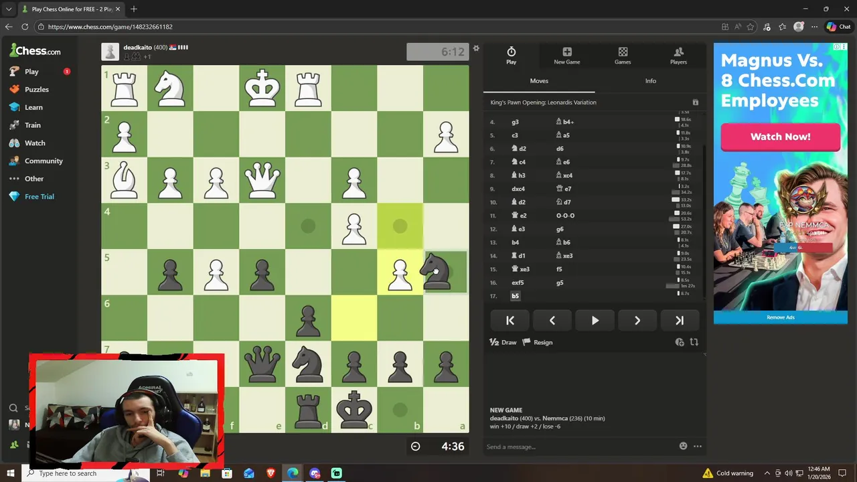The image size is (857, 482).
Task: Play through the moves
Action: [x=595, y=321]
